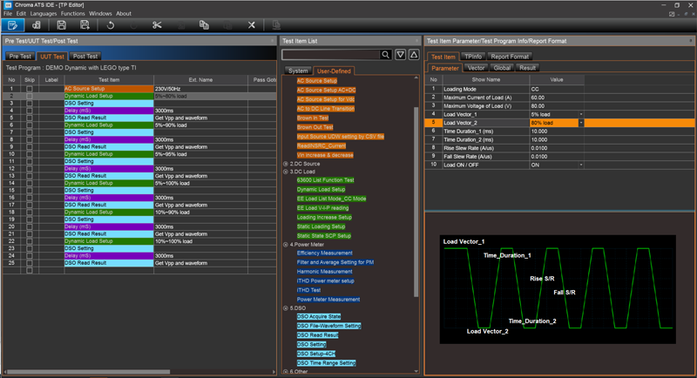Click the Save As icon in the toolbar
The height and width of the screenshot is (378, 697).
tap(85, 26)
